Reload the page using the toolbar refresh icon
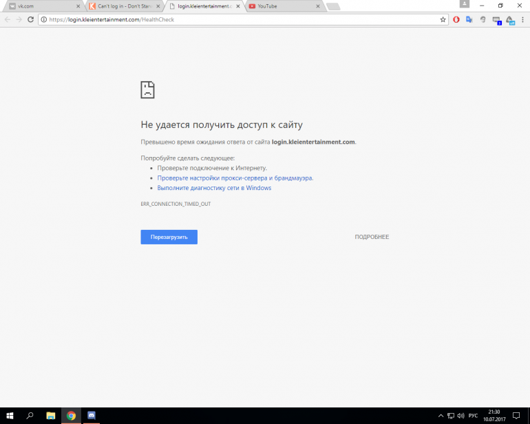This screenshot has width=530, height=424. pyautogui.click(x=30, y=19)
